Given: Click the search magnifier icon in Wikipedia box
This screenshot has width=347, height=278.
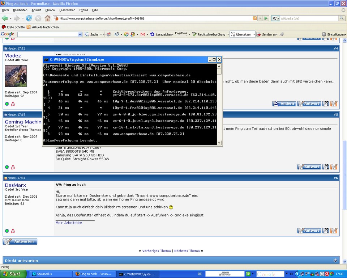Looking at the screenshot, I should click(x=342, y=18).
